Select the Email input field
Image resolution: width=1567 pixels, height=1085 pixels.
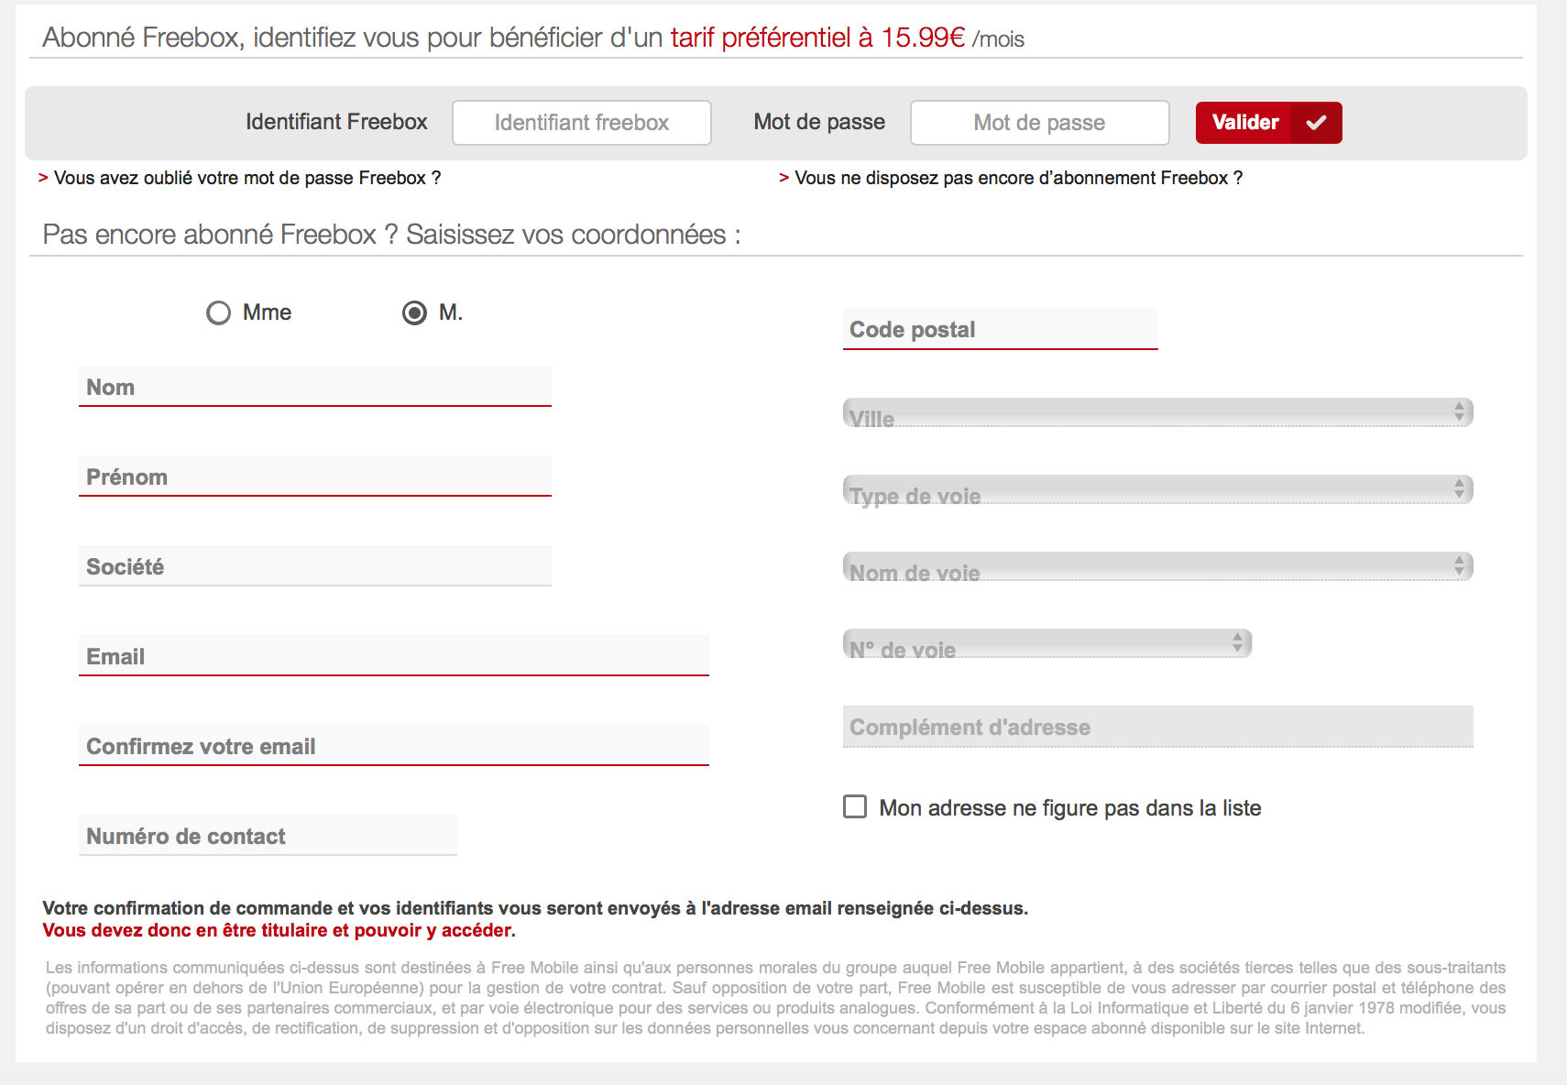(x=393, y=656)
